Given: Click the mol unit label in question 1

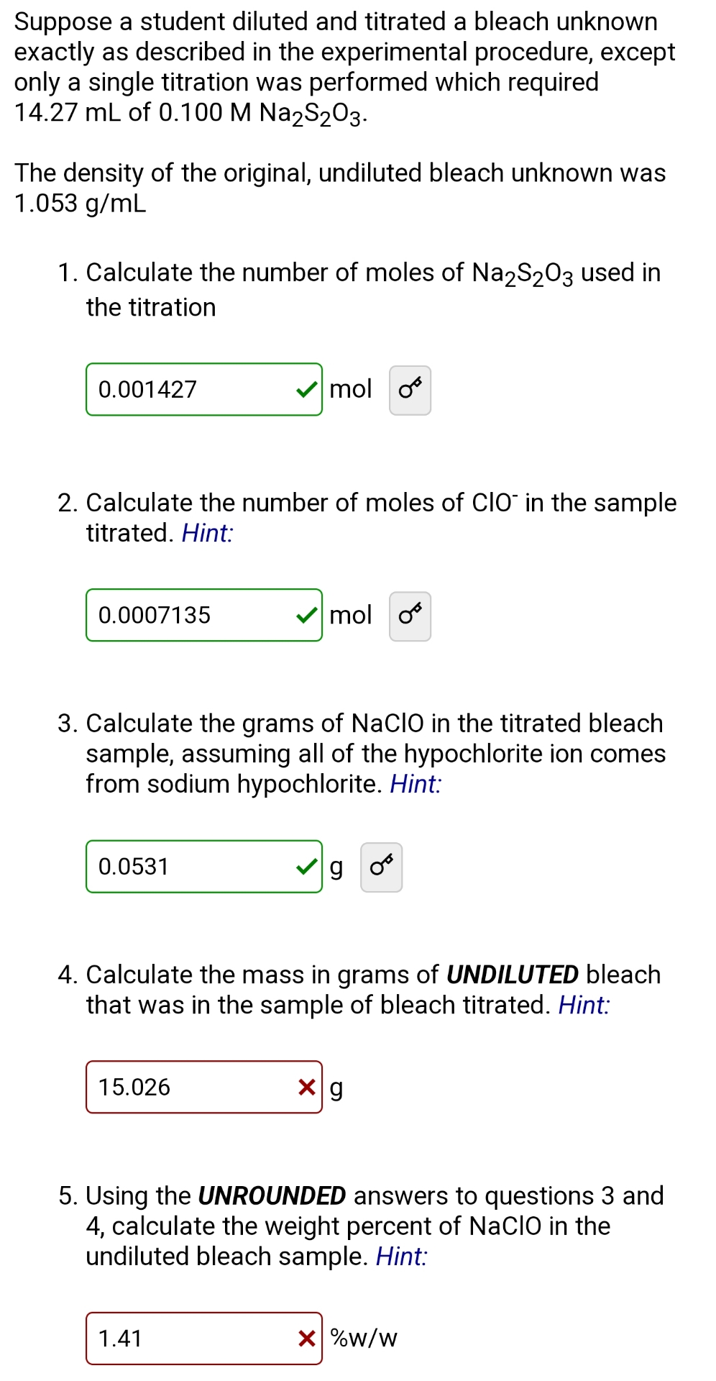Looking at the screenshot, I should point(350,389).
